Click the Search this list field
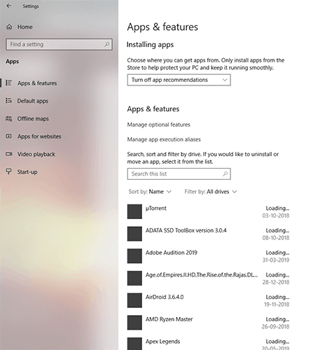 click(x=179, y=174)
